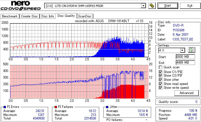The width and height of the screenshot is (201, 122).
Task: Click the blue Jitter legend square
Action: pos(107,107)
